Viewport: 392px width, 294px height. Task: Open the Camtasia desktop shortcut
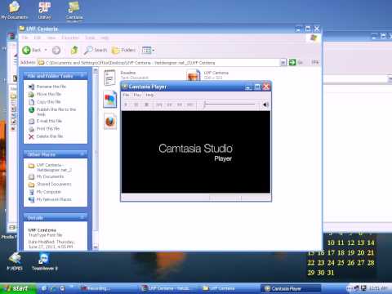click(x=73, y=11)
